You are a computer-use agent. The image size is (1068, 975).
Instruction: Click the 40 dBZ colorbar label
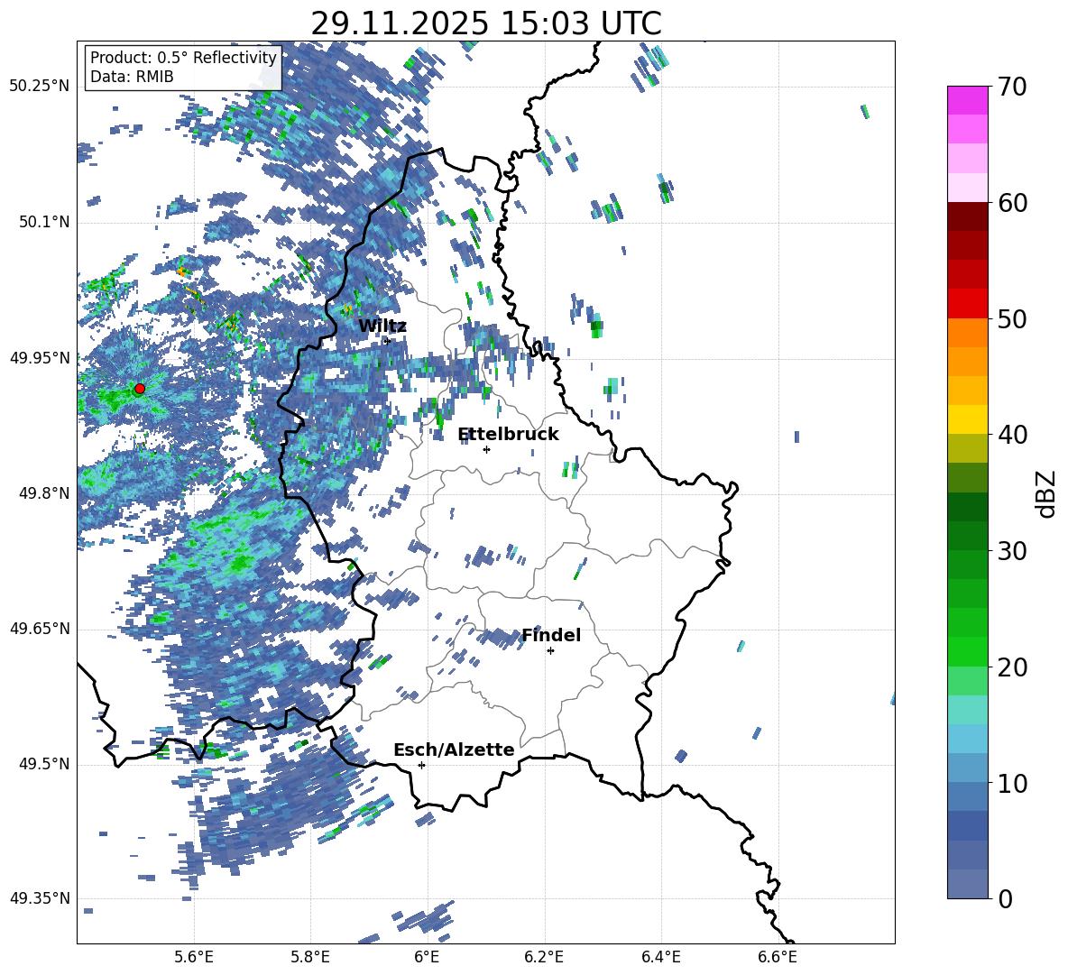coord(1011,435)
